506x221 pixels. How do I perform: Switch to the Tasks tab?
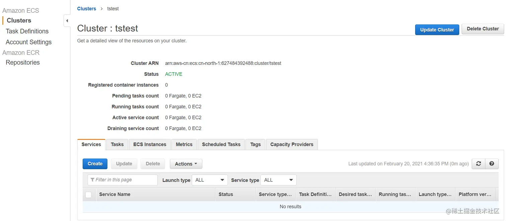pos(117,144)
